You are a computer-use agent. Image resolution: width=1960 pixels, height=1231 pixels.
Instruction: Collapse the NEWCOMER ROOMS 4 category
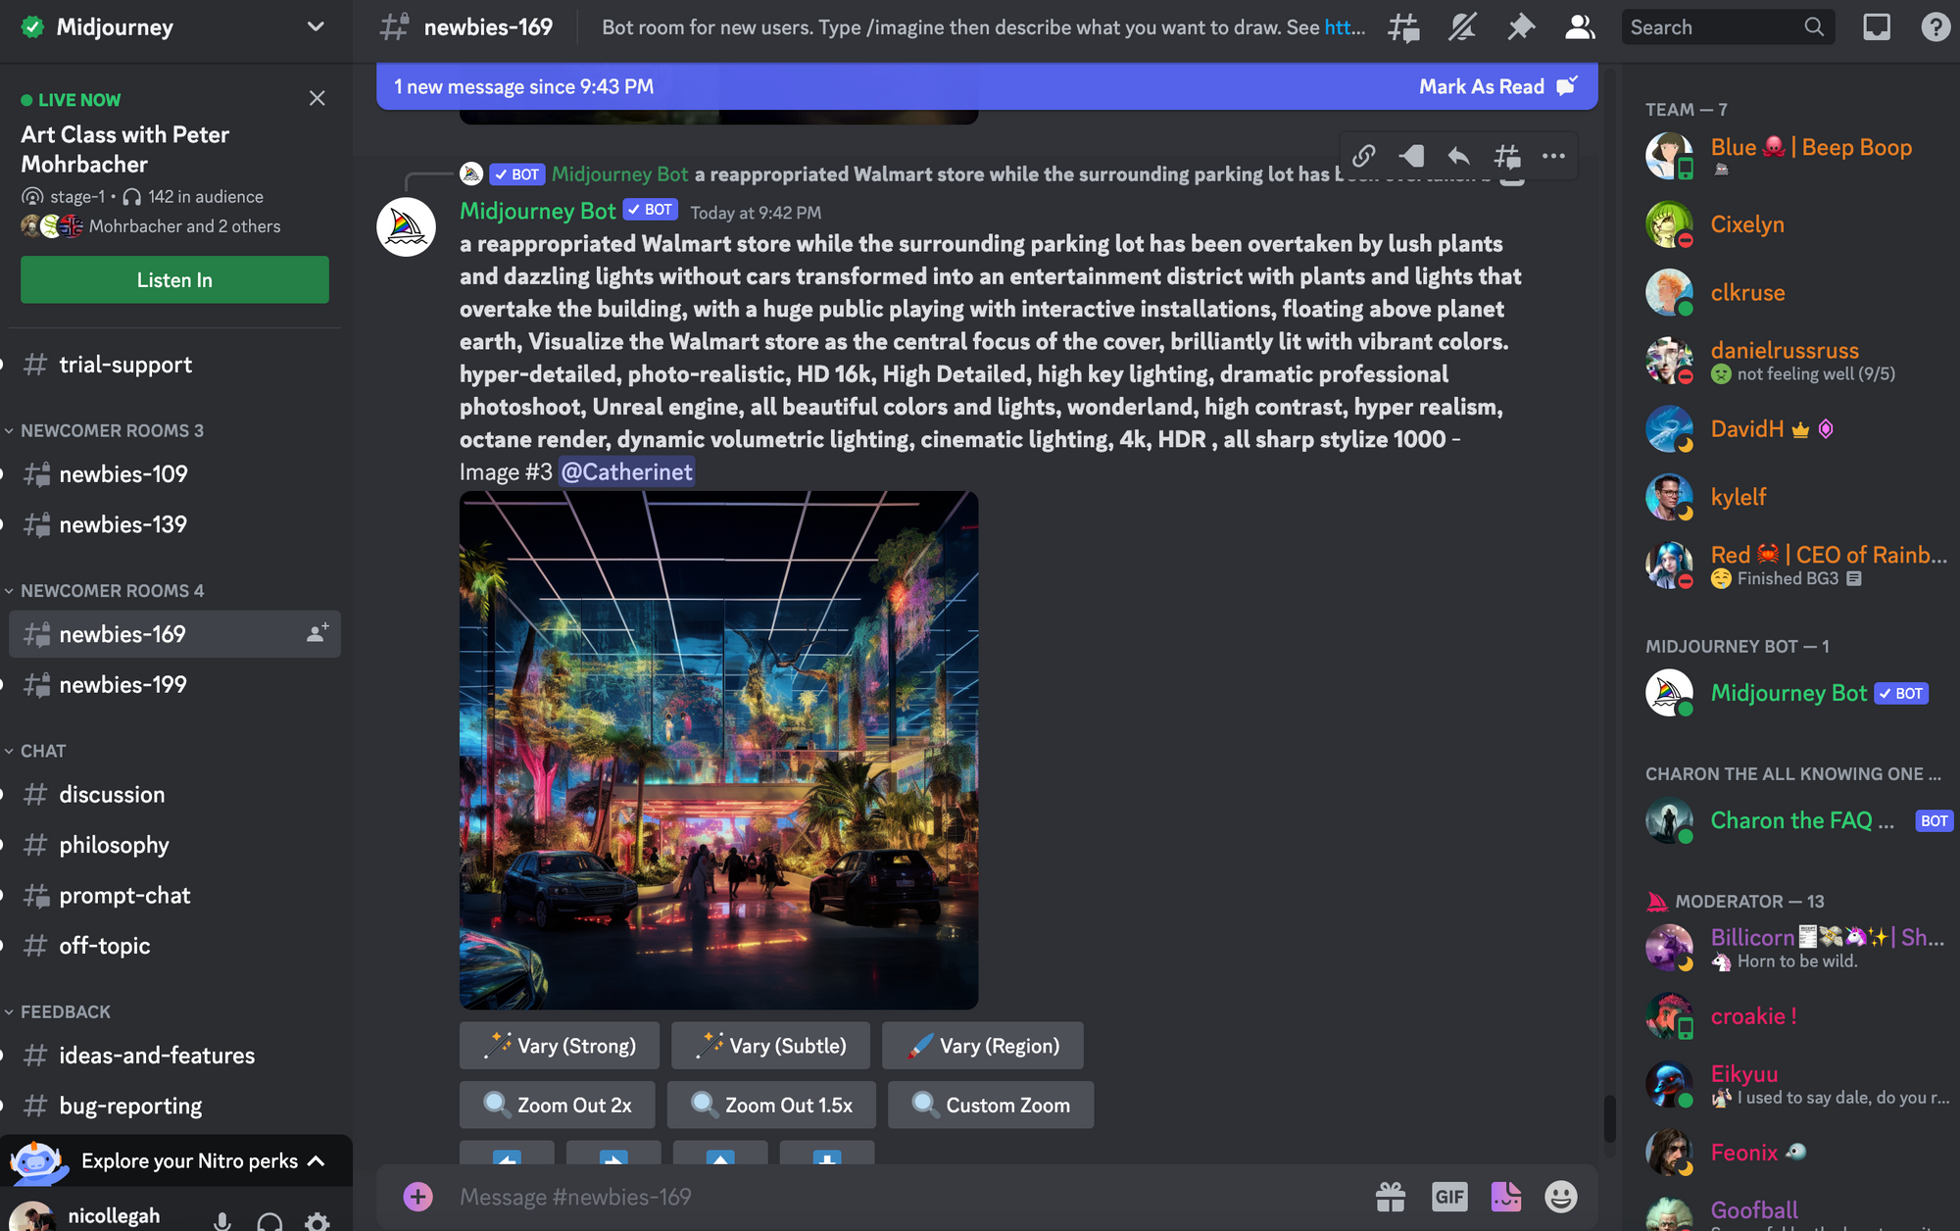point(112,591)
